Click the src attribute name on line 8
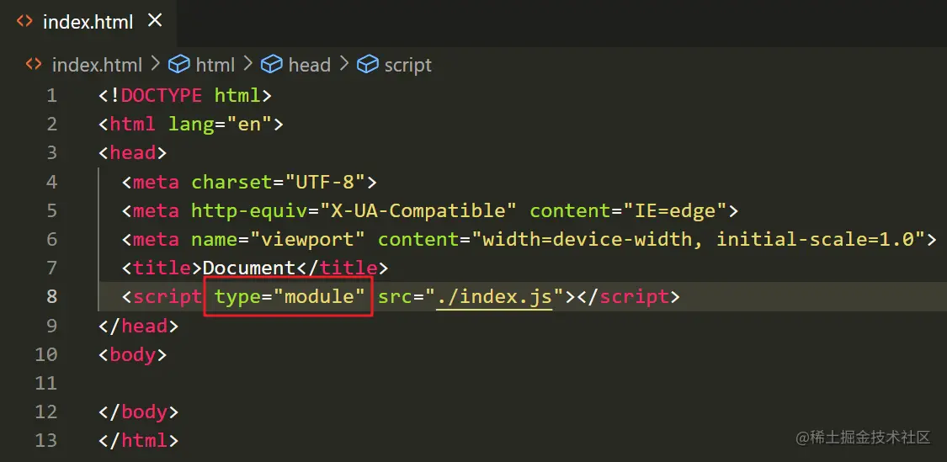 395,296
